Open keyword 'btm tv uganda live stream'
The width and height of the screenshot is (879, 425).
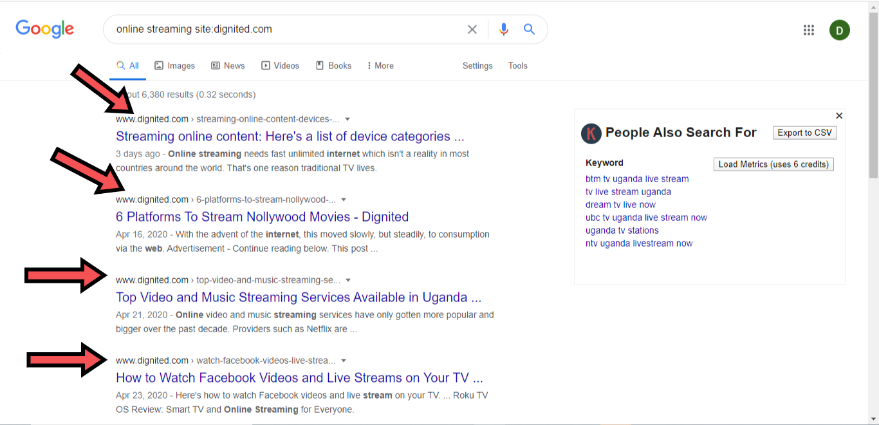(x=637, y=179)
